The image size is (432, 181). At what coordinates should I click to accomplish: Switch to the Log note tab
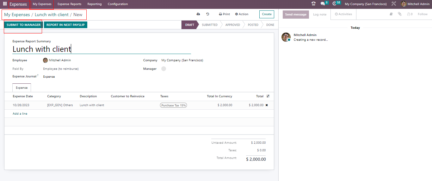[x=319, y=15]
